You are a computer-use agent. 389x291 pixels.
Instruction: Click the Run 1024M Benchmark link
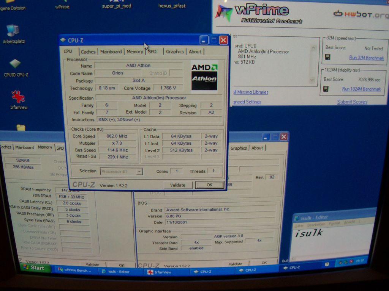click(361, 89)
